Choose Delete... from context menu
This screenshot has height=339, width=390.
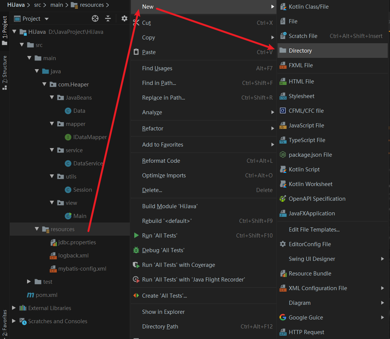203,190
